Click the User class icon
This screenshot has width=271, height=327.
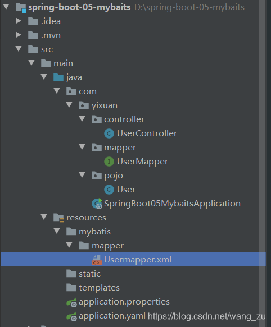pyautogui.click(x=109, y=190)
